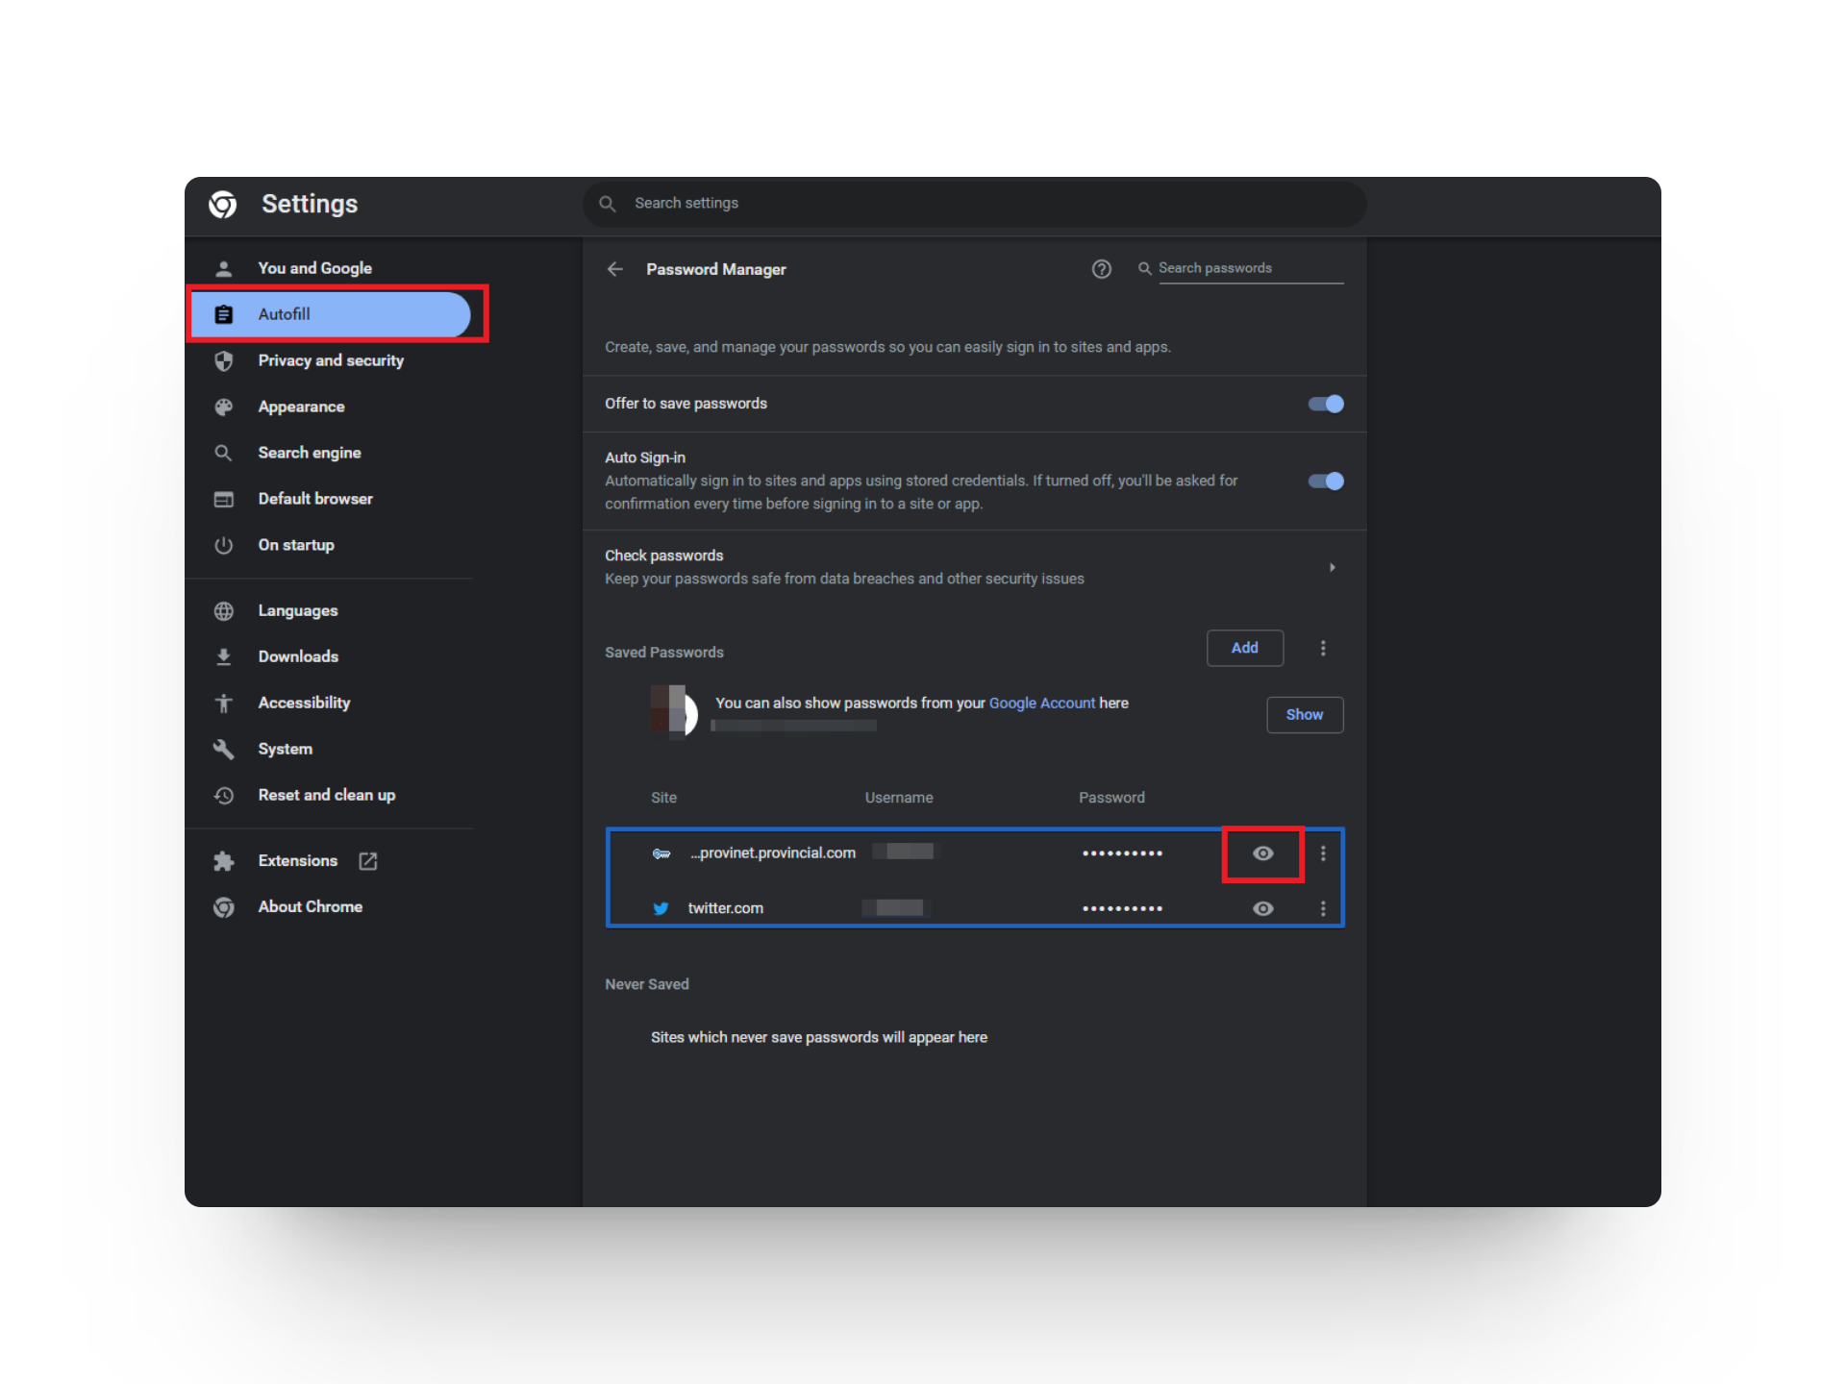The height and width of the screenshot is (1384, 1846).
Task: Expand the Check passwords section
Action: (1333, 567)
